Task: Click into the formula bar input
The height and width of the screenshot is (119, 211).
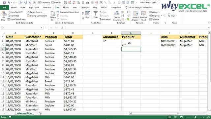Action: (136, 28)
